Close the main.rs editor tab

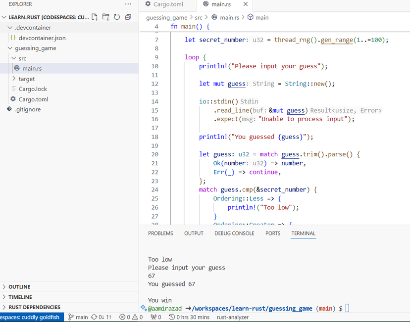pyautogui.click(x=245, y=4)
